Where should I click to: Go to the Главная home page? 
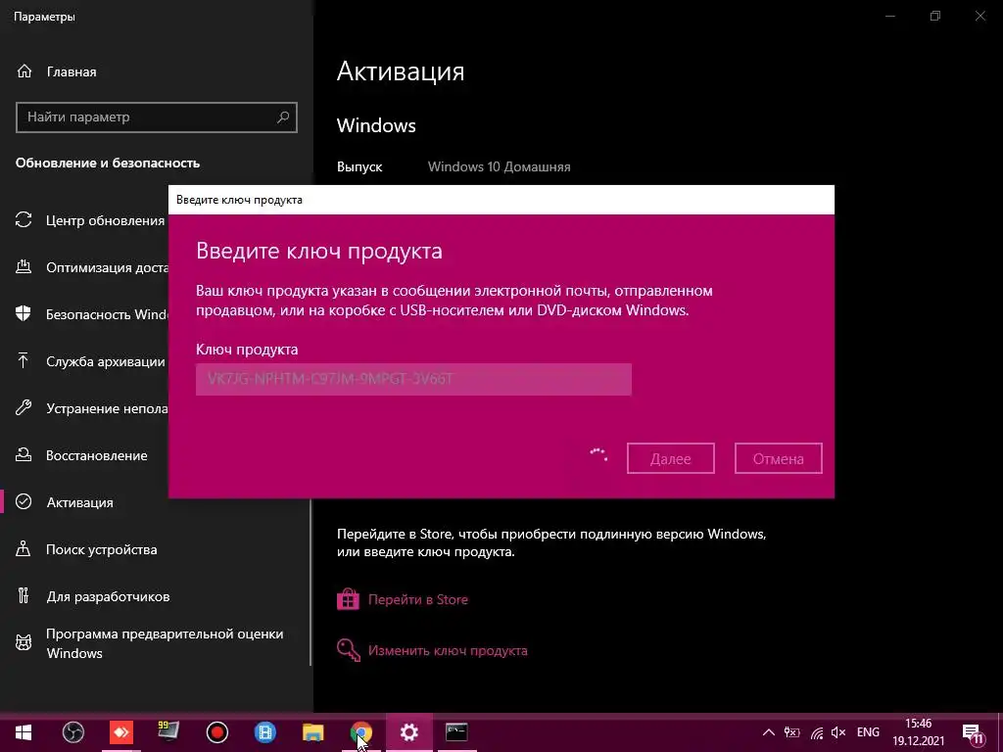tap(56, 71)
